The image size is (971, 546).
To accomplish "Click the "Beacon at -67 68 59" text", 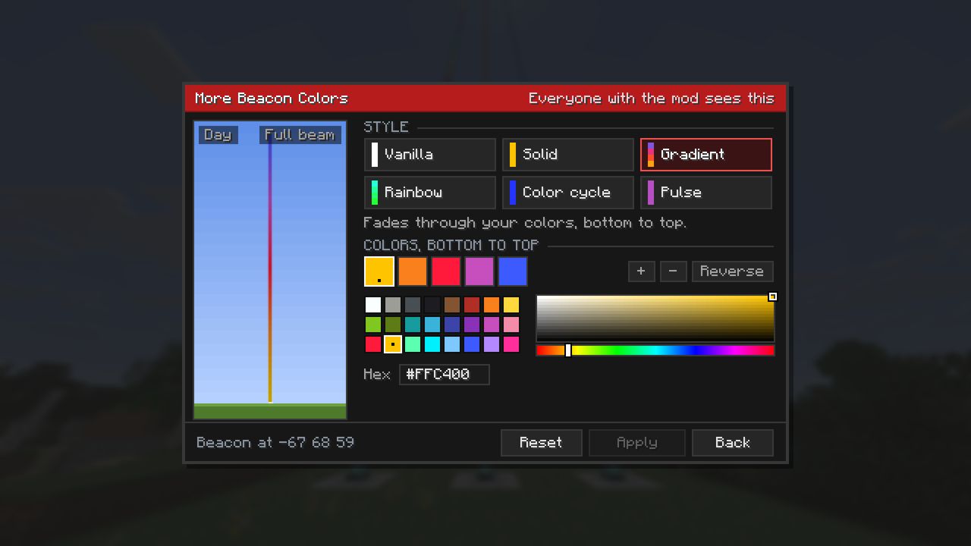I will click(x=275, y=443).
